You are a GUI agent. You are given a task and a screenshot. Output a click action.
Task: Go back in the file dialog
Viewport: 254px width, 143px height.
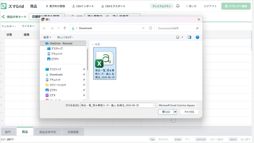pos(44,28)
